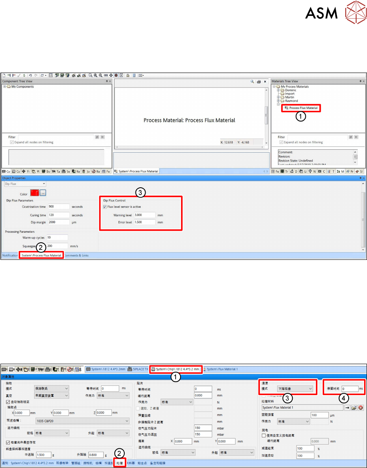Click the Undo toolbar icon
This screenshot has height=468, width=367.
pos(30,75)
